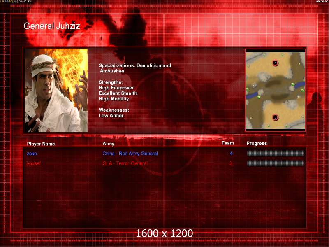Click the map preview thumbnail
Viewport: 329px width, 247px height.
[x=275, y=90]
